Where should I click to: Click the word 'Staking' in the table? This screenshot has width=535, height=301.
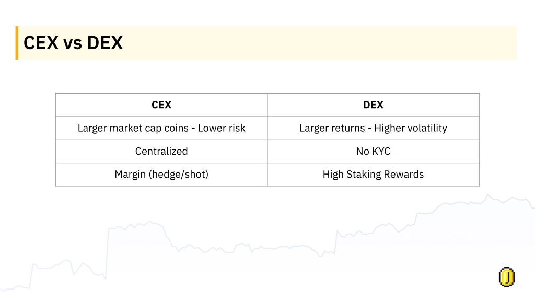364,175
